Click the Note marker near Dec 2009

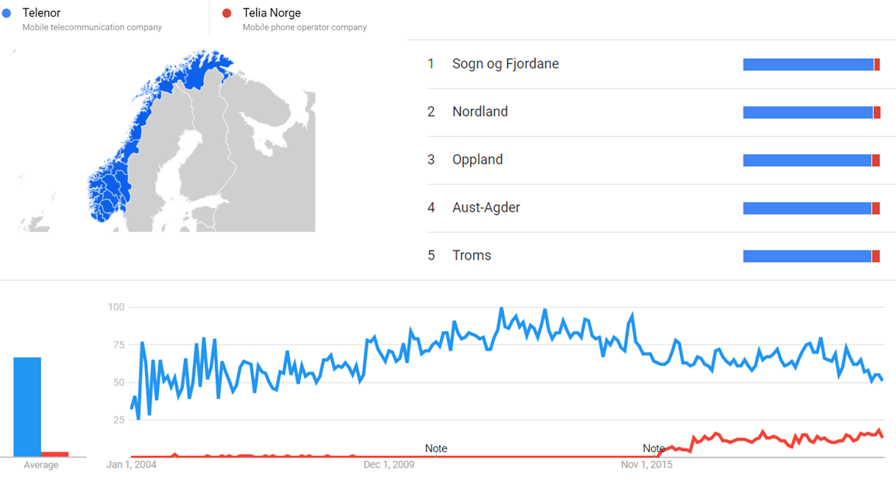click(436, 448)
